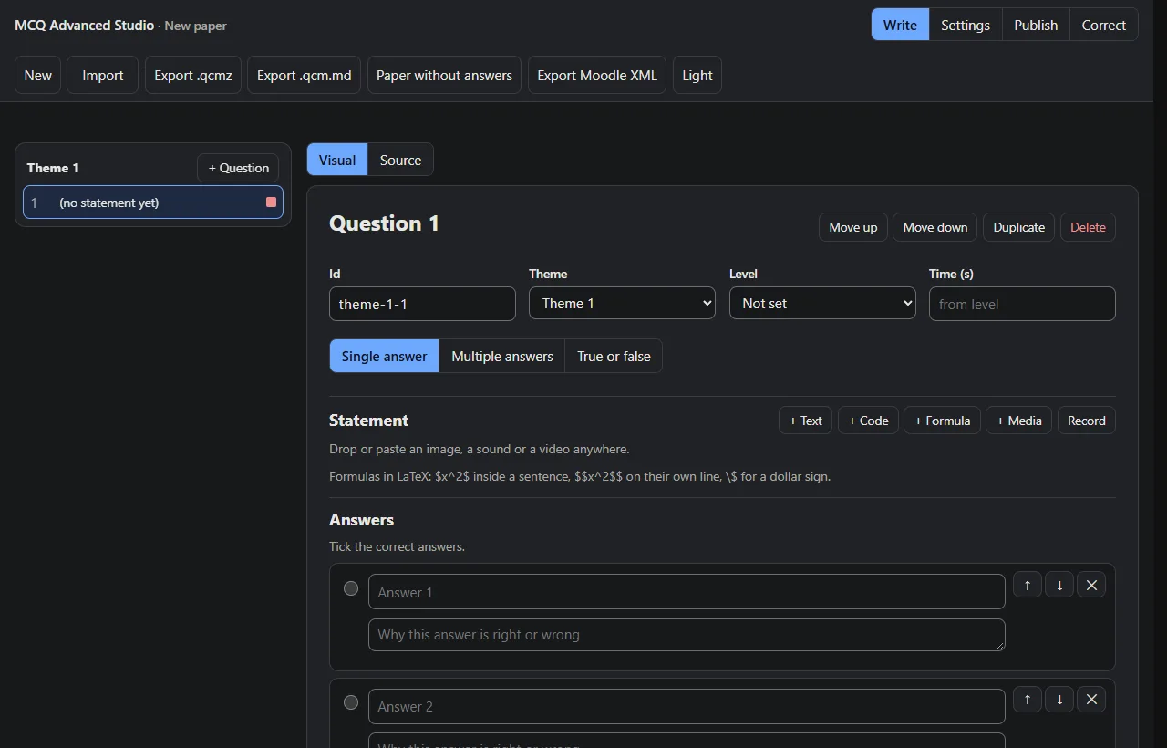Create a New paper

click(38, 76)
